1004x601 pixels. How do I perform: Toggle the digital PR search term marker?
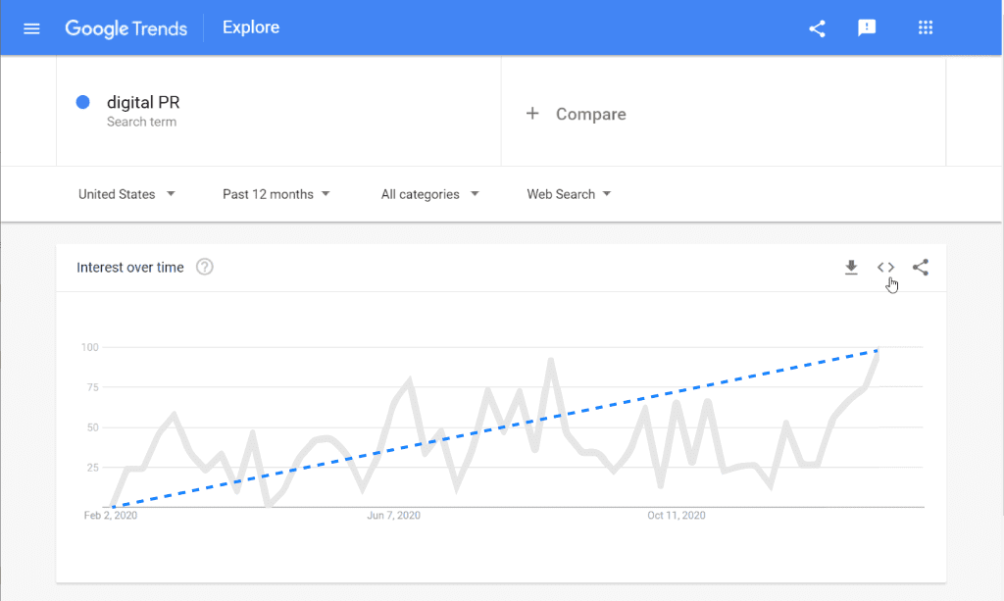pos(82,102)
